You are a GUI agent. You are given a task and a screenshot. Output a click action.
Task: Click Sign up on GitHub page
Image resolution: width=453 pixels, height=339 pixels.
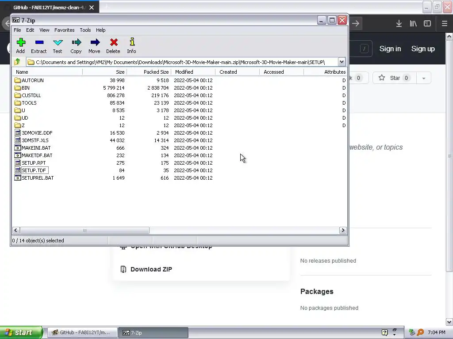423,49
